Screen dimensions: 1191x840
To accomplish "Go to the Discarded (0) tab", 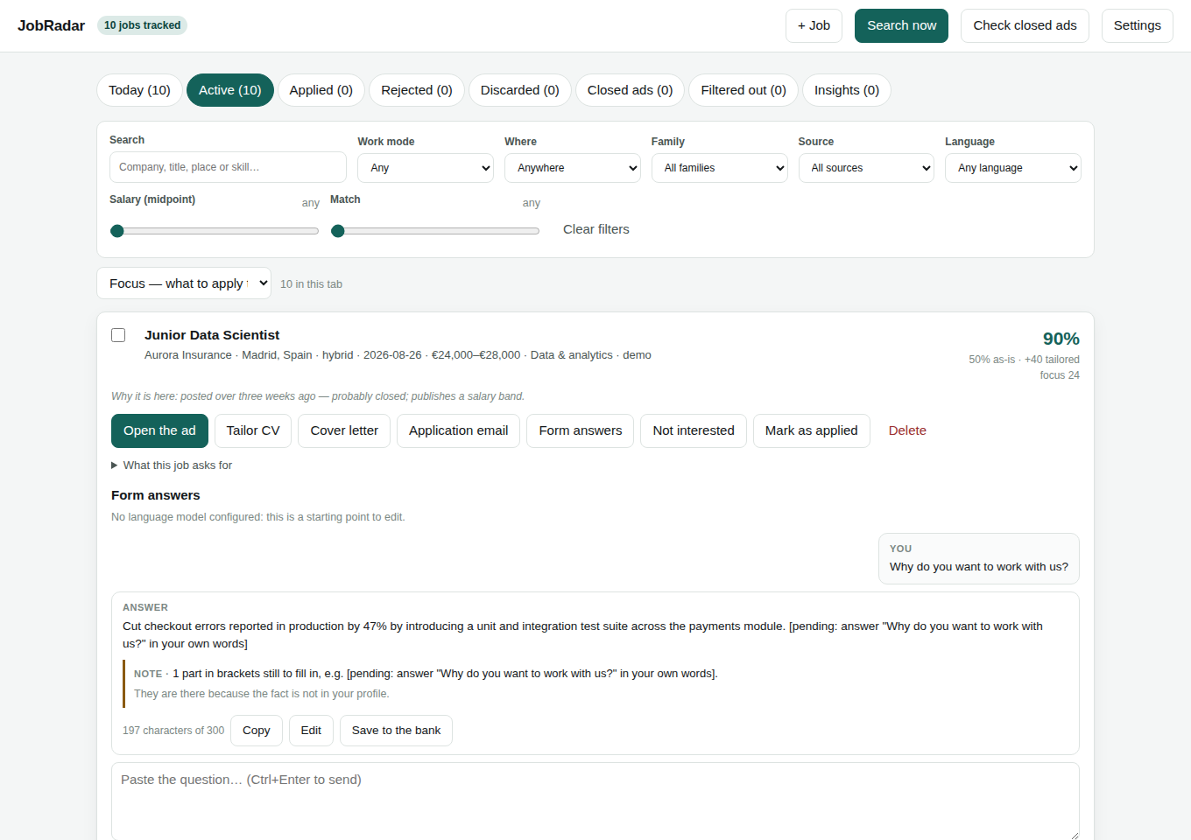I will 520,90.
